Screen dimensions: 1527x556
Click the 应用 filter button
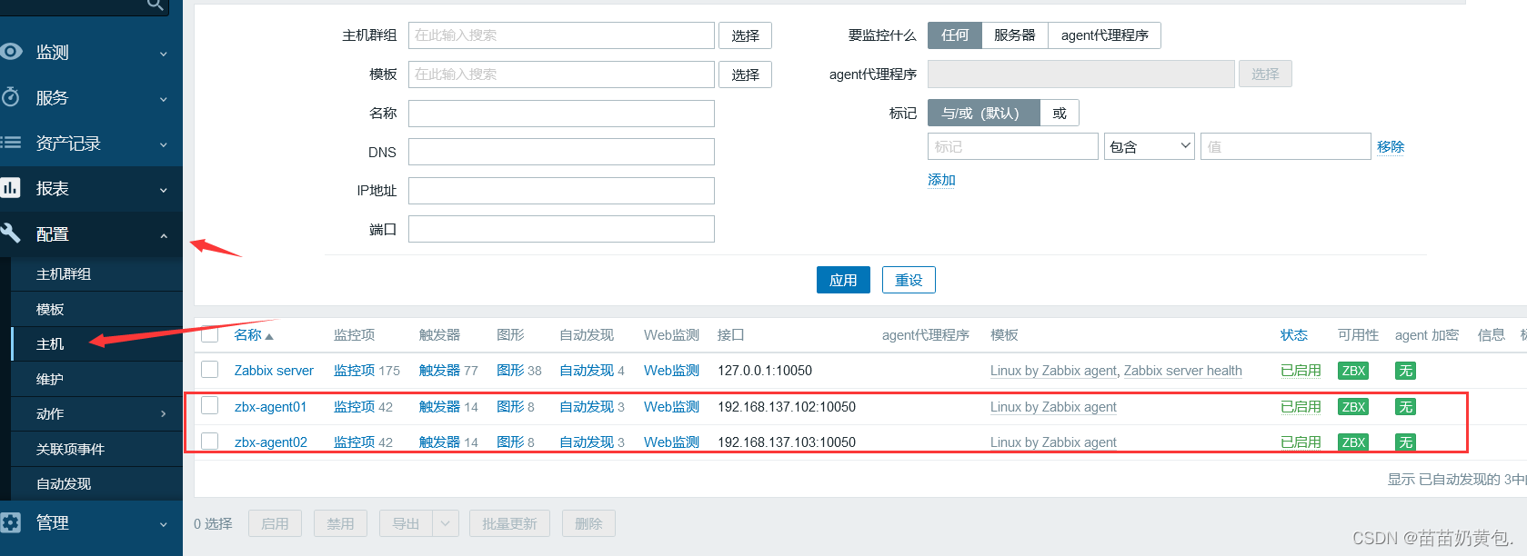pos(843,280)
